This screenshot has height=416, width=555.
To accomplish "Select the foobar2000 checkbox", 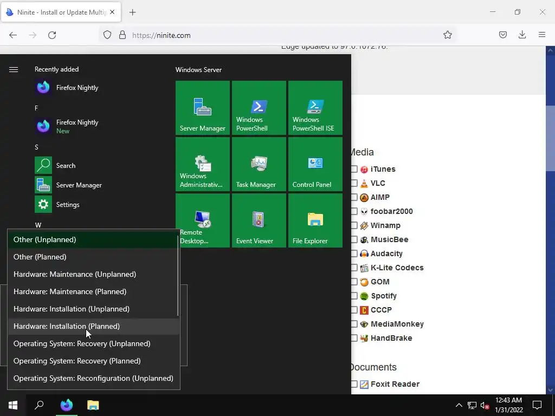I will [353, 212].
